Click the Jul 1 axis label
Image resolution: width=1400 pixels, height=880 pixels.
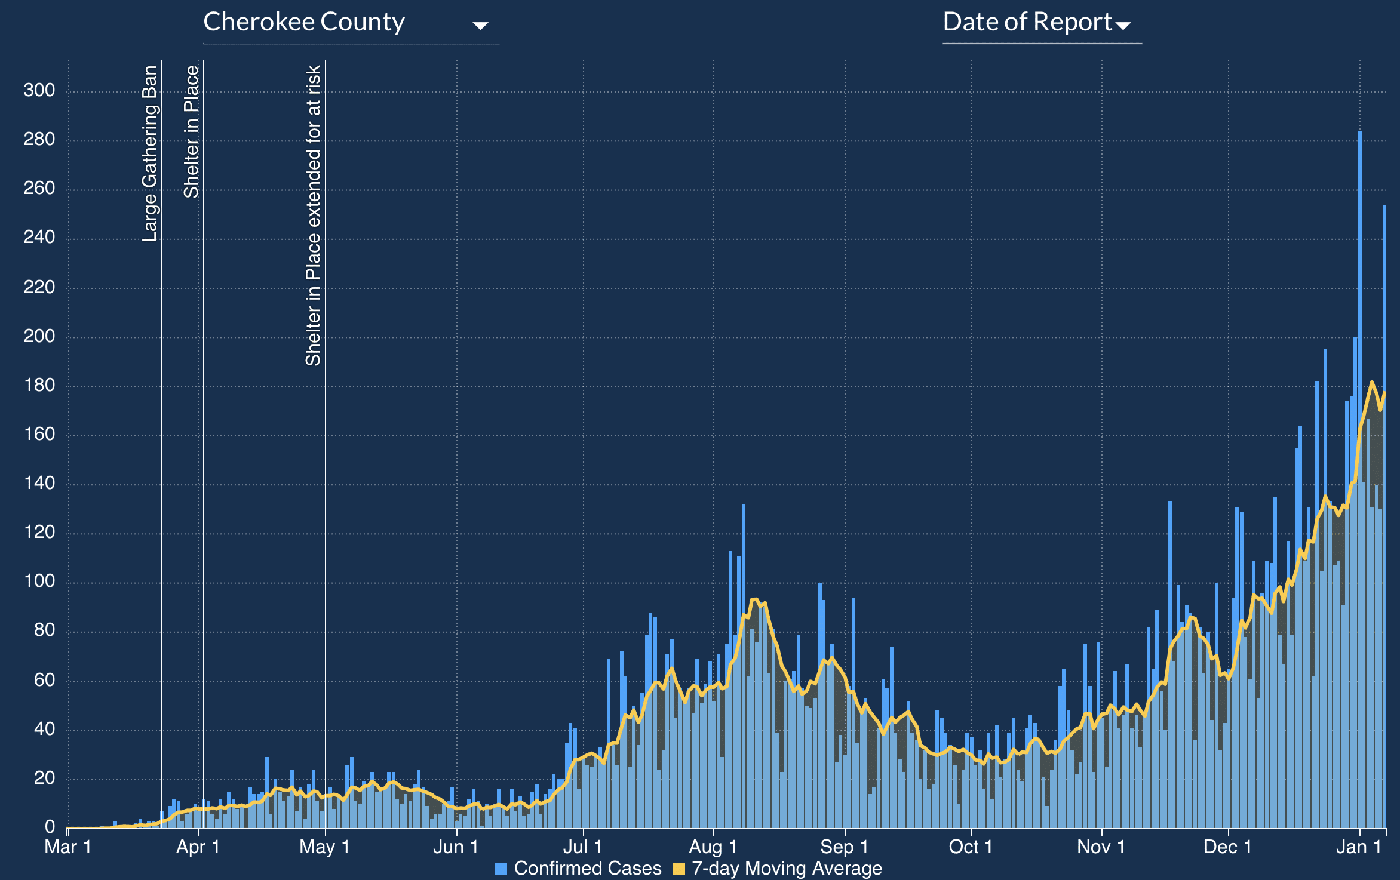582,847
